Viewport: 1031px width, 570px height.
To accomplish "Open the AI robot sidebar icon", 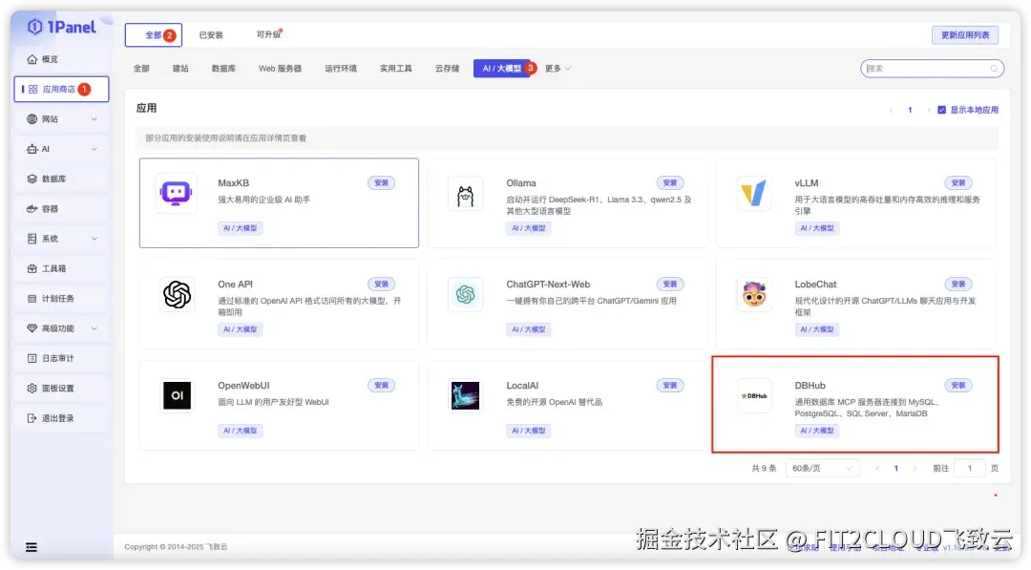I will (32, 149).
